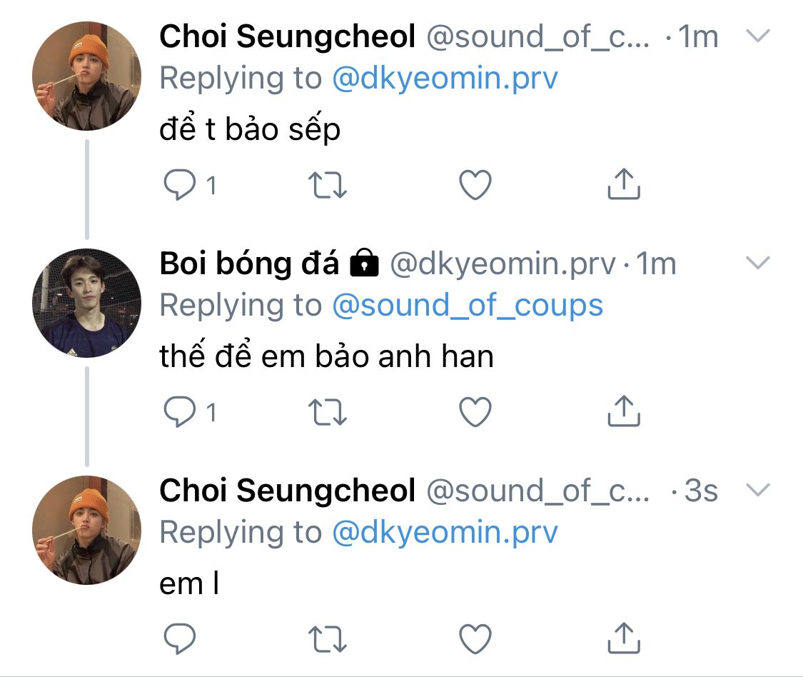Click the Boi bóng đá display name
Screen dimensions: 803x677
click(x=249, y=264)
